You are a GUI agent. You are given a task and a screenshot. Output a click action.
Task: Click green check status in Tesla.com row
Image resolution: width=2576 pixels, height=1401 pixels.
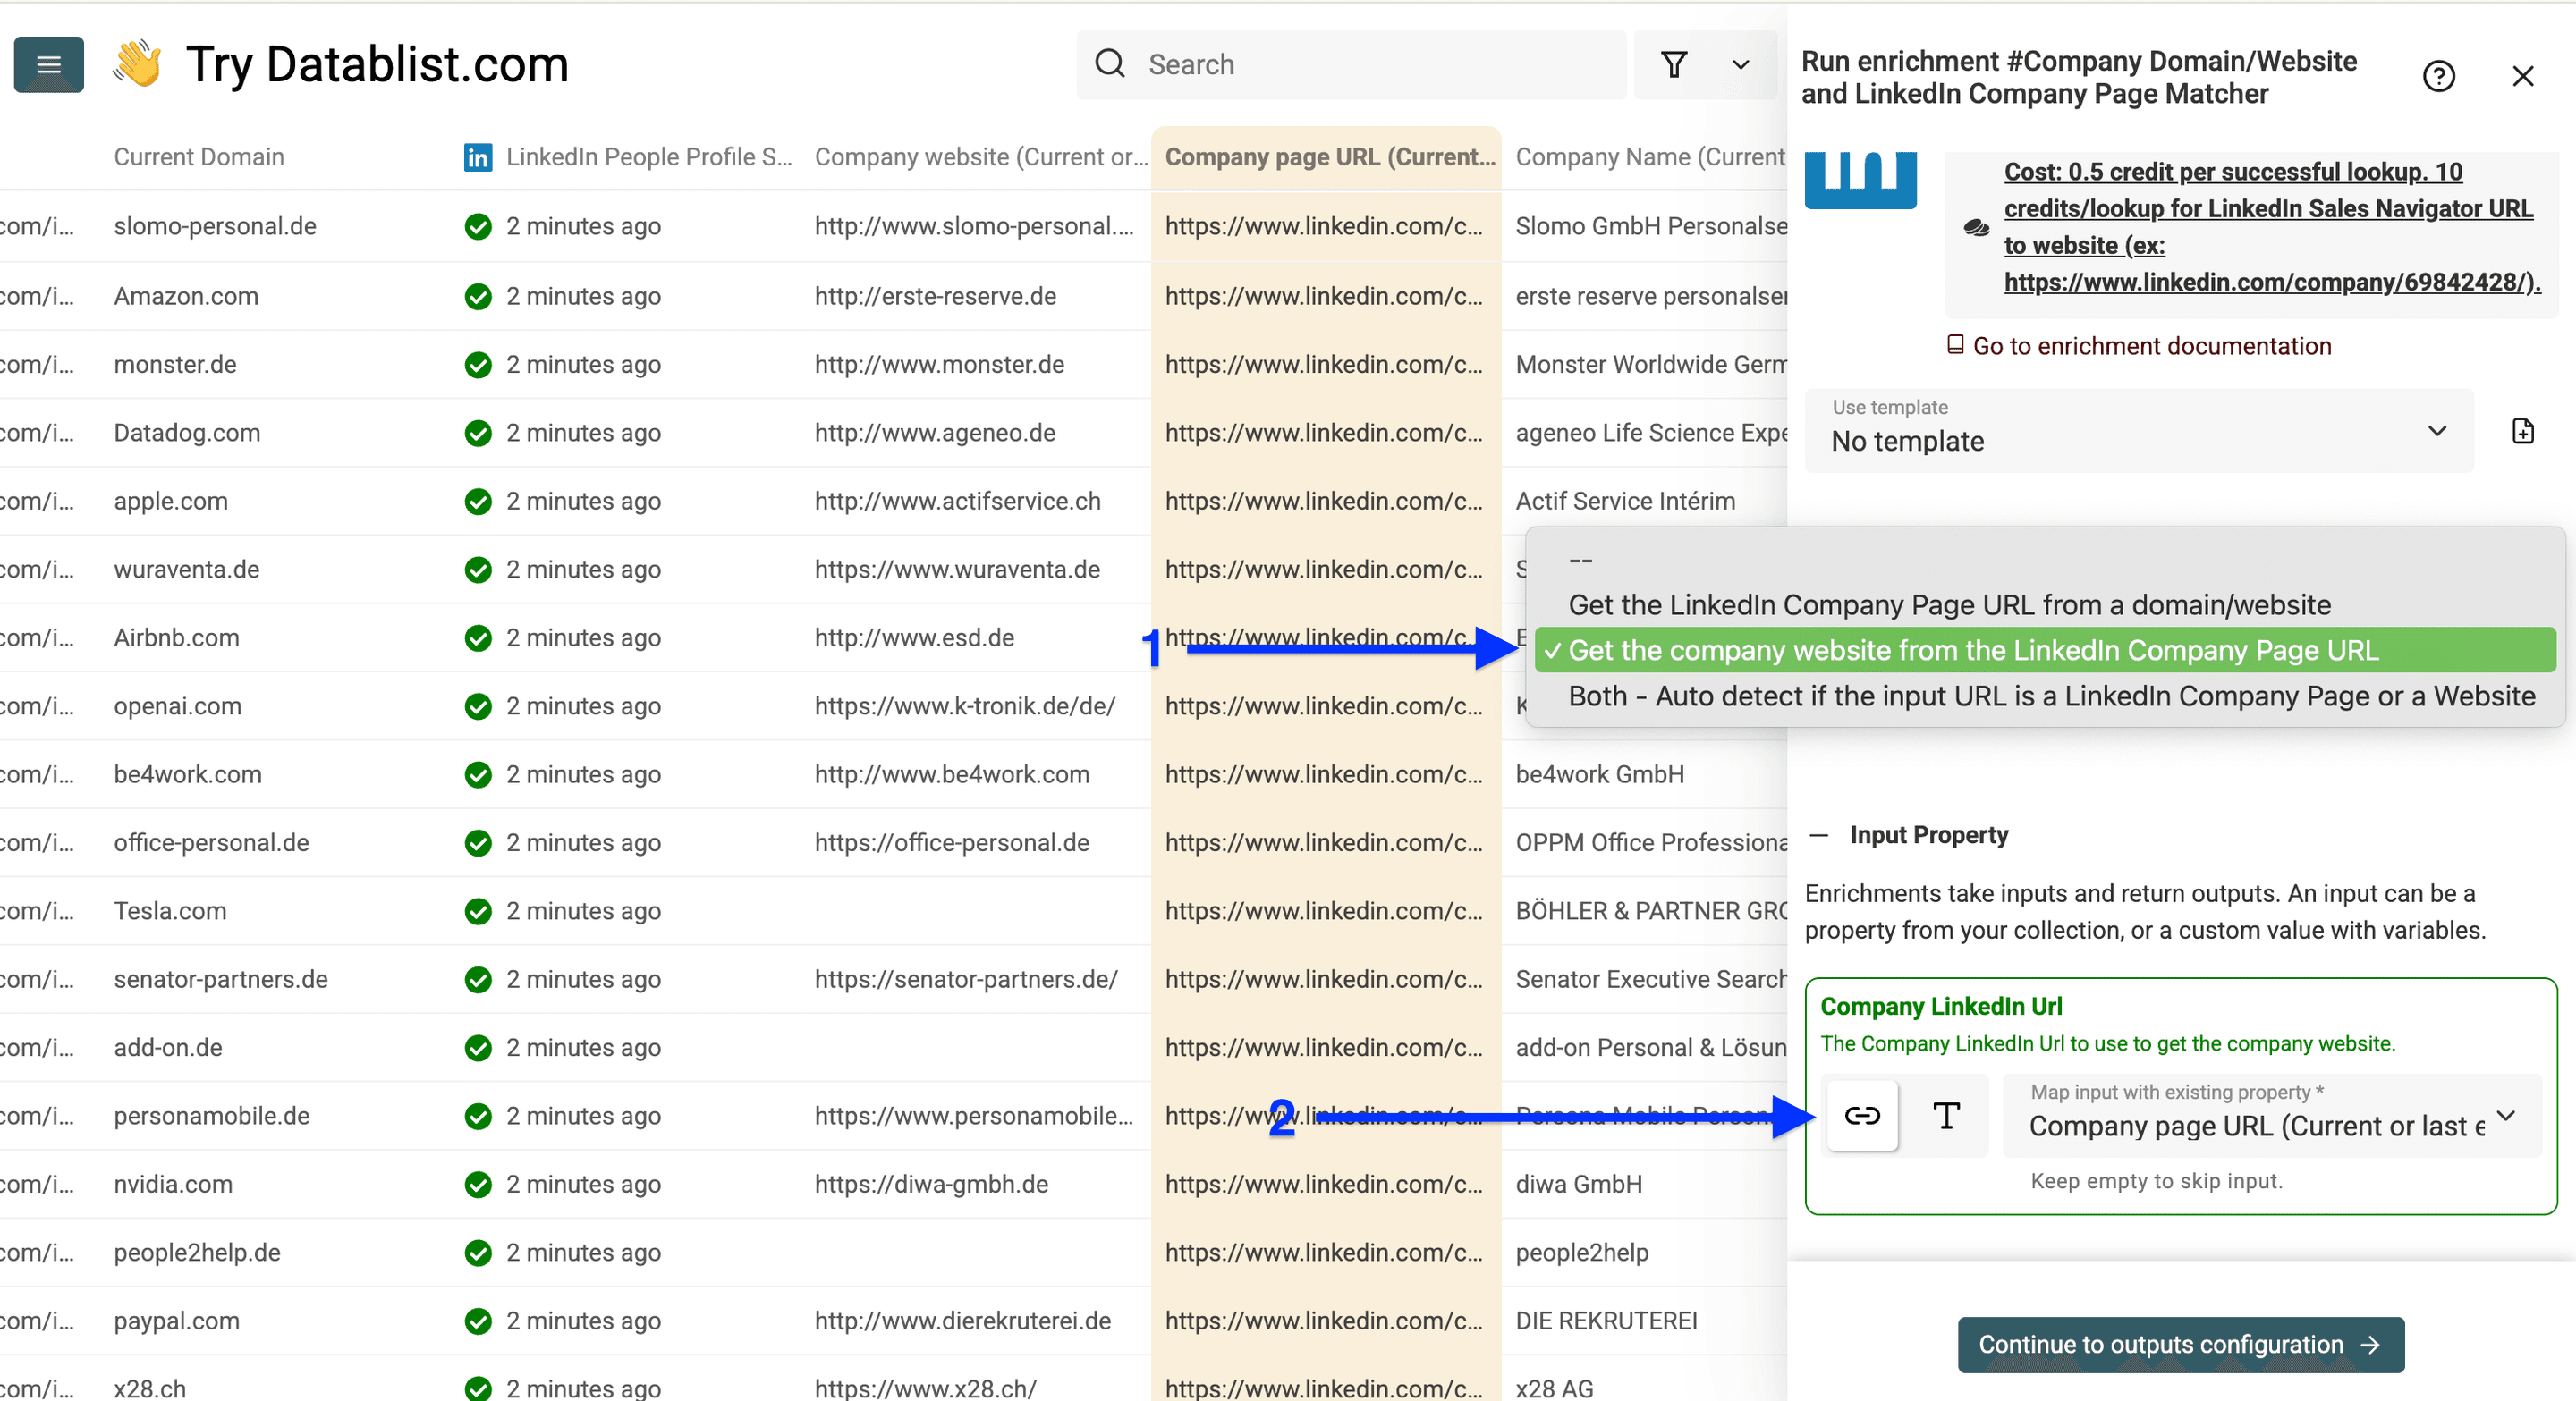(478, 911)
